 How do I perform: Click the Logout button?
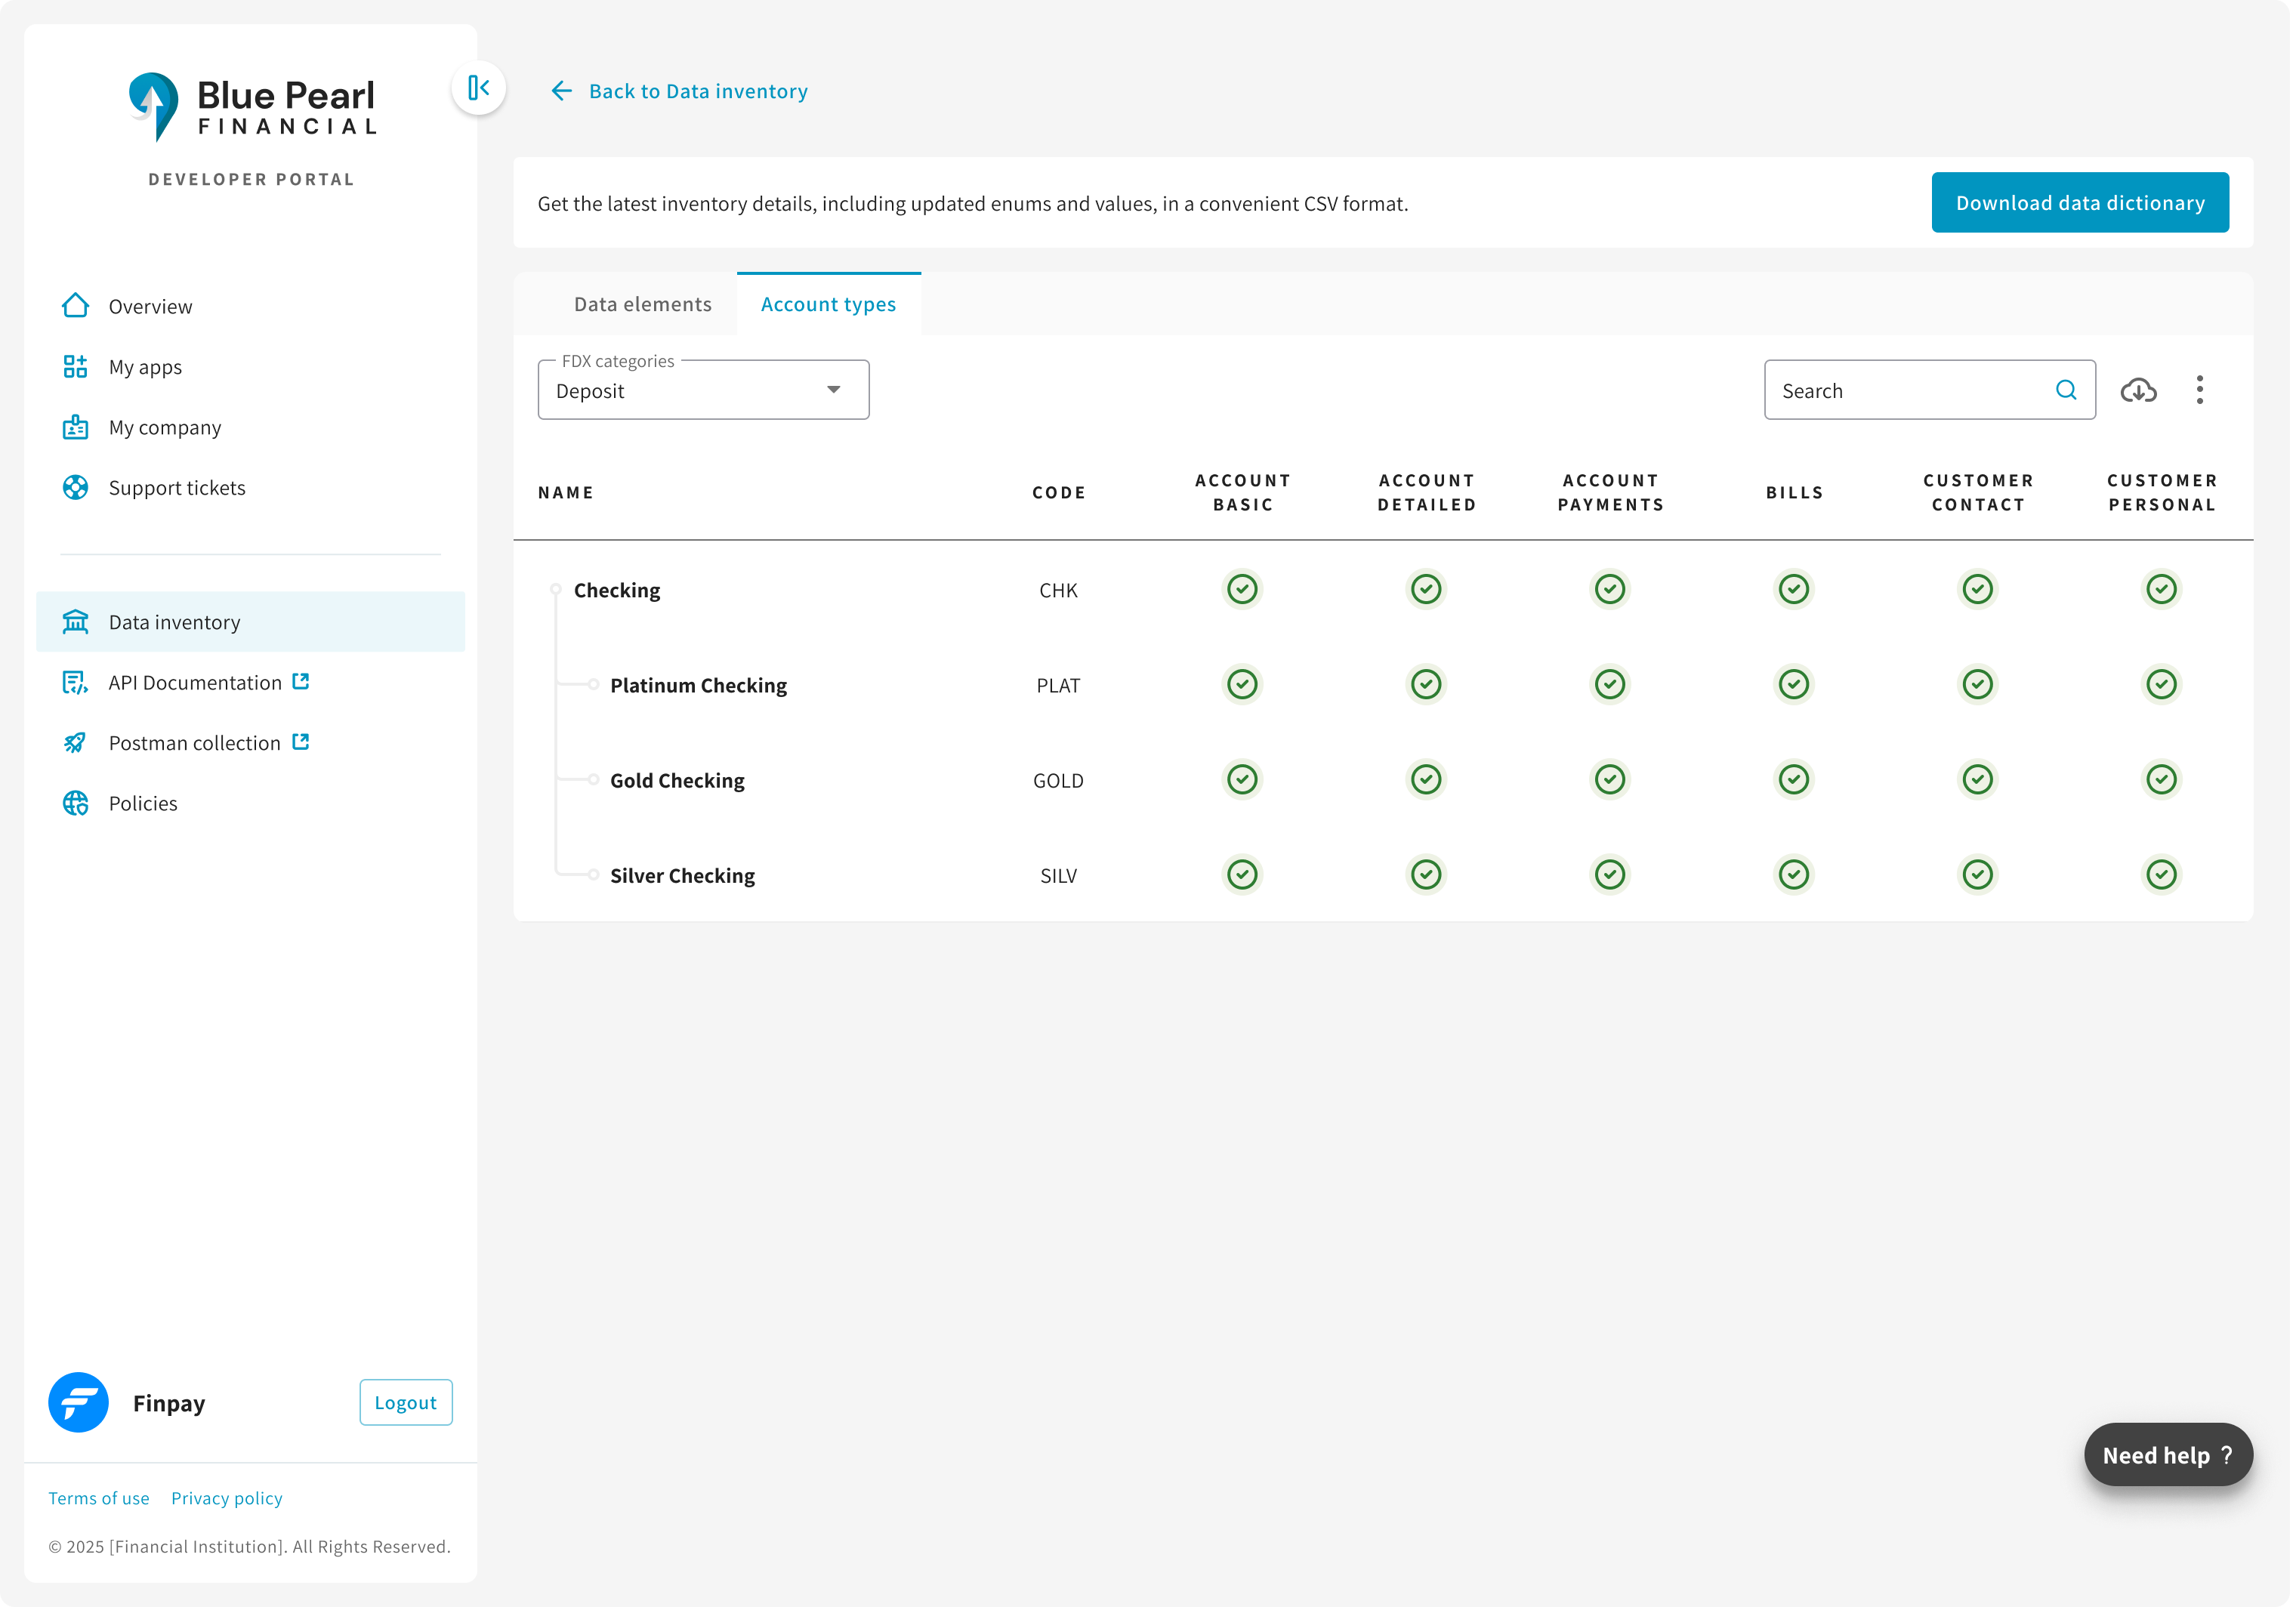(x=406, y=1402)
